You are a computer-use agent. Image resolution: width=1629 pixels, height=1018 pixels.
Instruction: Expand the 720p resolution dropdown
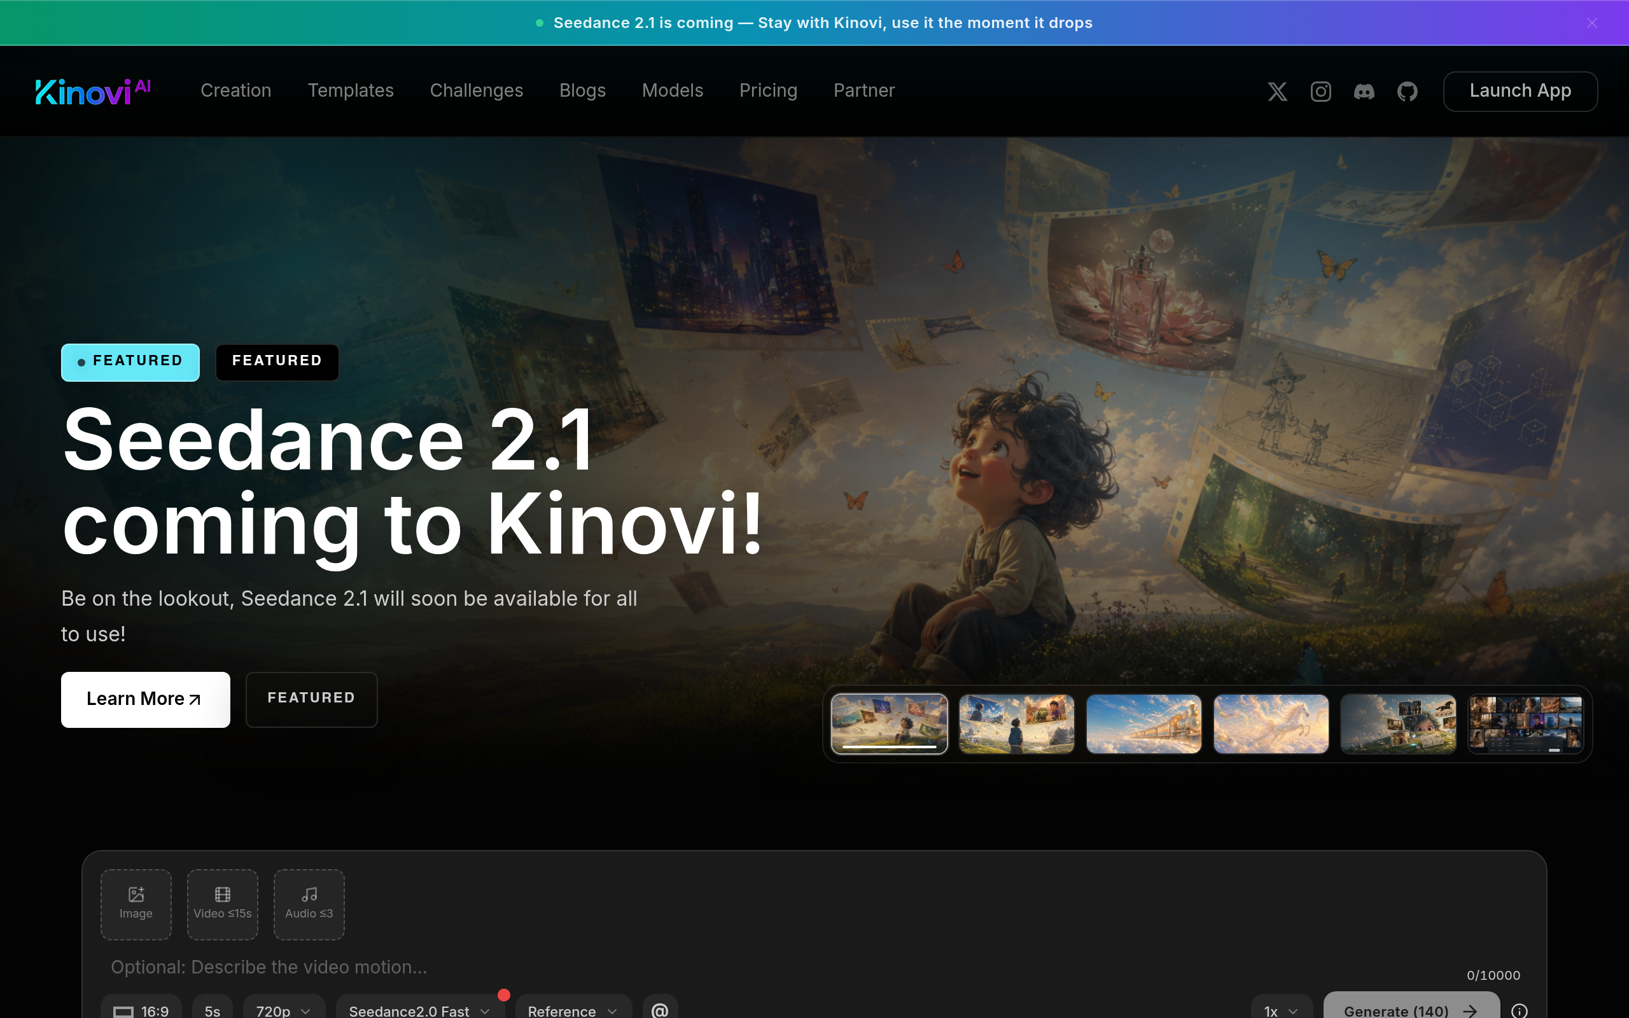(284, 1010)
